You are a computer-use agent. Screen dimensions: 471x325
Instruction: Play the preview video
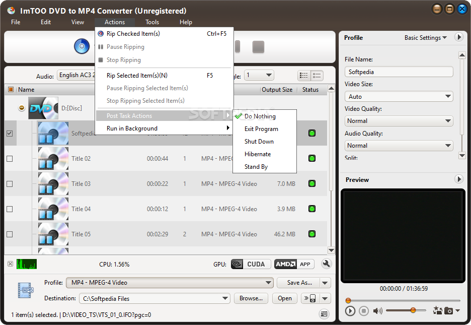[350, 311]
